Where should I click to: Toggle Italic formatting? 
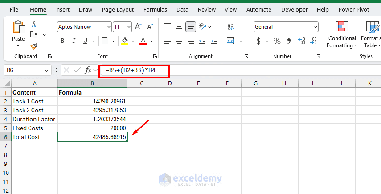tap(74, 41)
